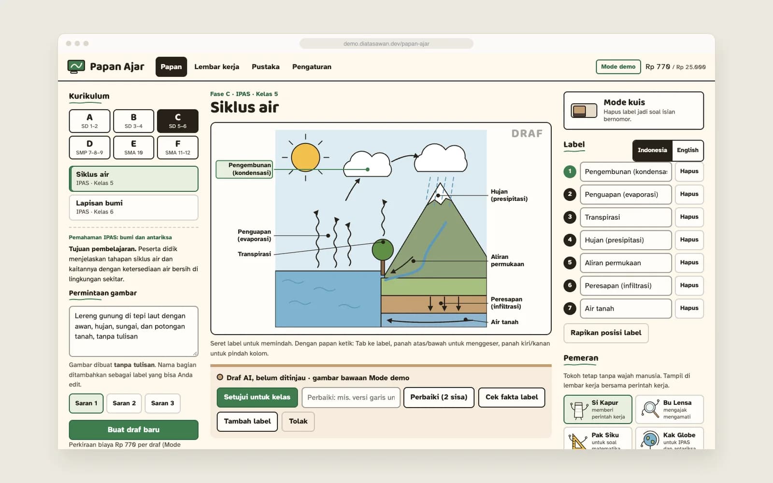Delete the Peresapan label with Hapus

(x=689, y=285)
